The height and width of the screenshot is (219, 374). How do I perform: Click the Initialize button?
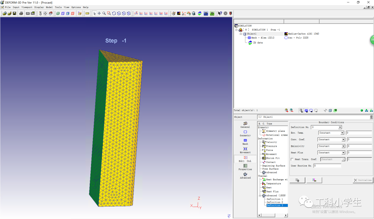point(363,180)
